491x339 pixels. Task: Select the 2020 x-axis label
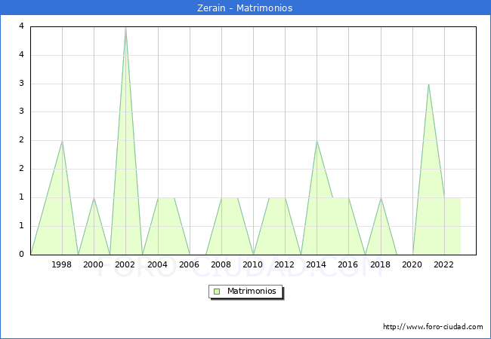pos(412,264)
